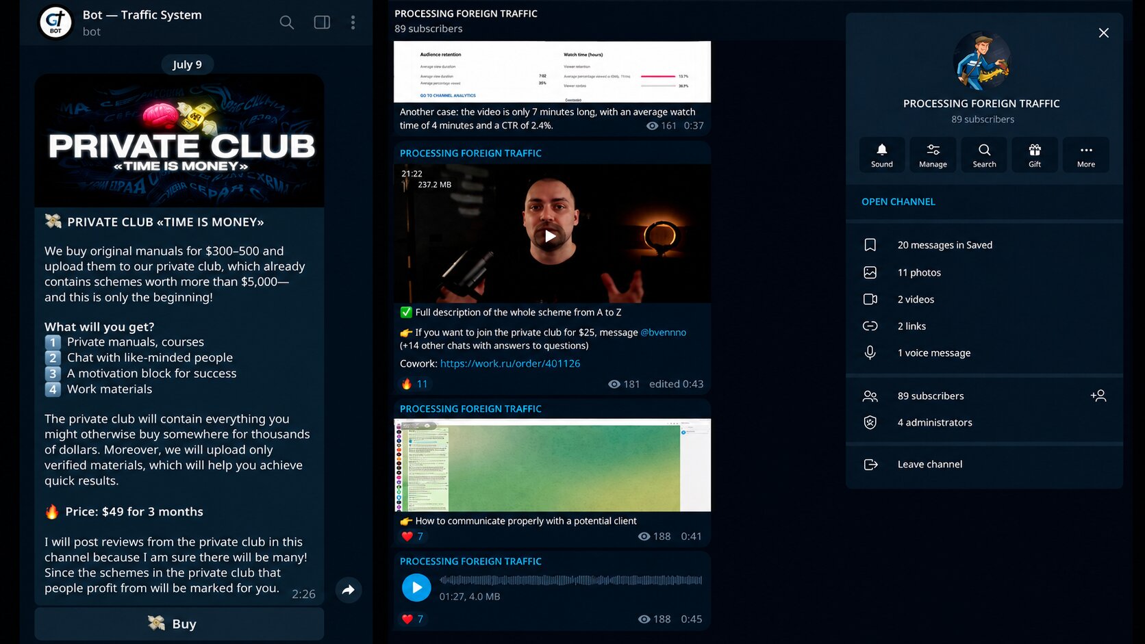1145x644 pixels.
Task: Open the 1 voice message entry
Action: coord(984,352)
